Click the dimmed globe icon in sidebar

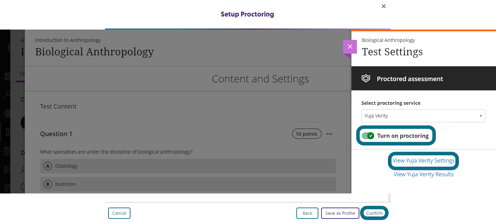pos(7,113)
